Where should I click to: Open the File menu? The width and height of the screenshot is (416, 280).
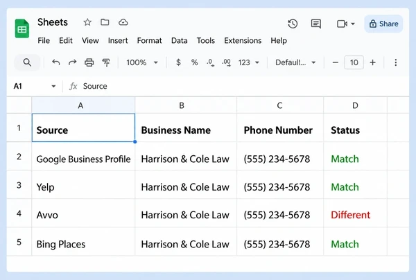pyautogui.click(x=44, y=41)
